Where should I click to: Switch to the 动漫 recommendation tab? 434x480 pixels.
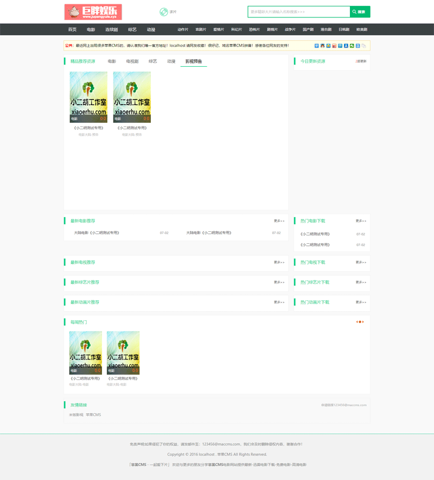(171, 61)
